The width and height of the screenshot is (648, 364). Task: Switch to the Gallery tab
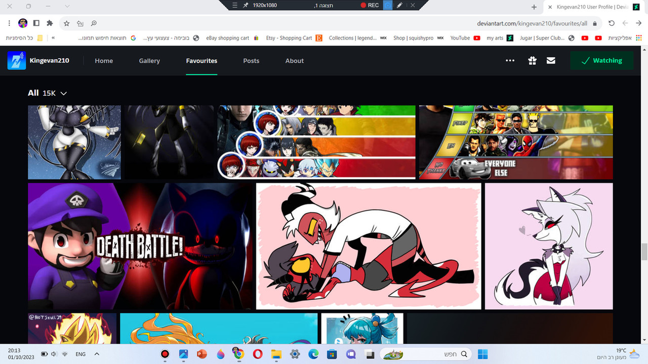click(x=149, y=61)
